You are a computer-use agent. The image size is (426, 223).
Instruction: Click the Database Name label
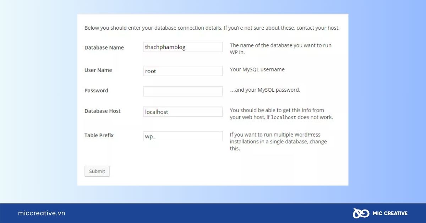click(104, 47)
